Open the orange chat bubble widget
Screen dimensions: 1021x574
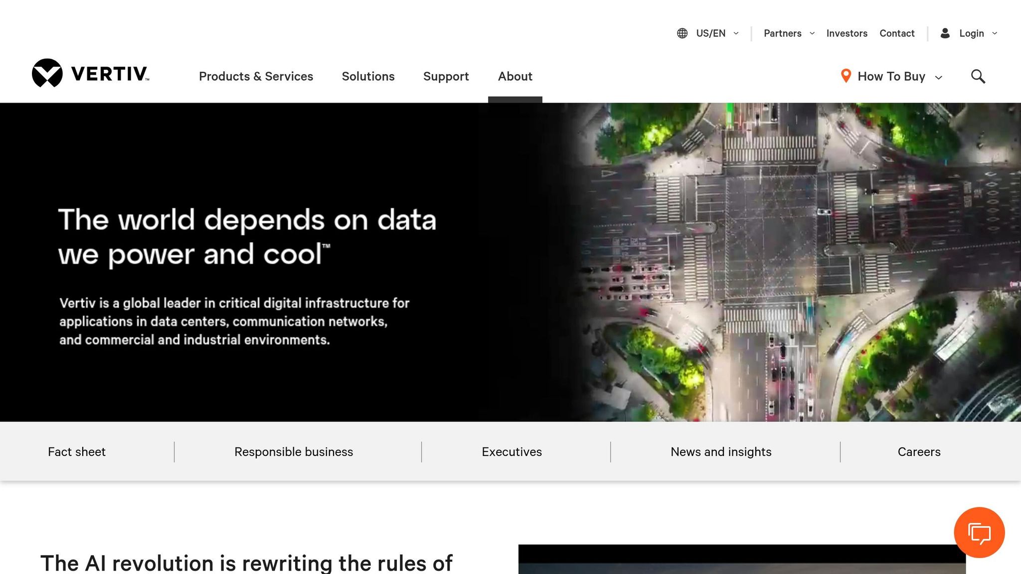(x=980, y=532)
